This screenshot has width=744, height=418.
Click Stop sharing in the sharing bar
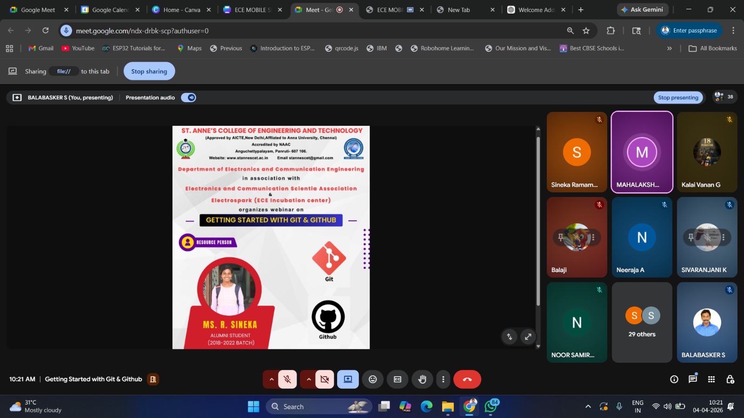click(149, 71)
